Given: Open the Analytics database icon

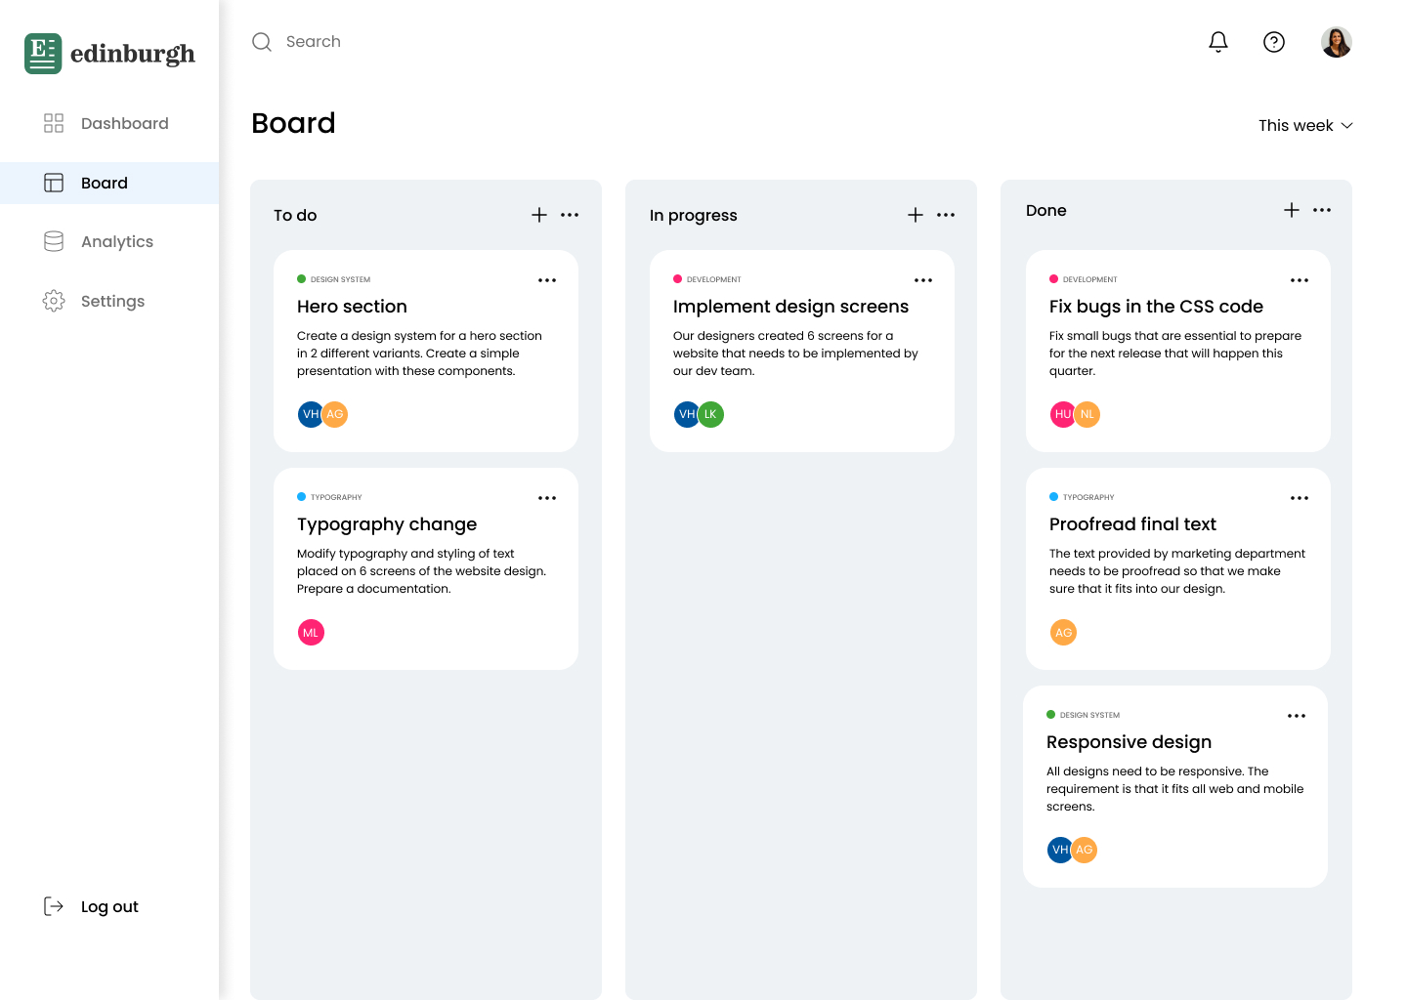Looking at the screenshot, I should pyautogui.click(x=54, y=241).
